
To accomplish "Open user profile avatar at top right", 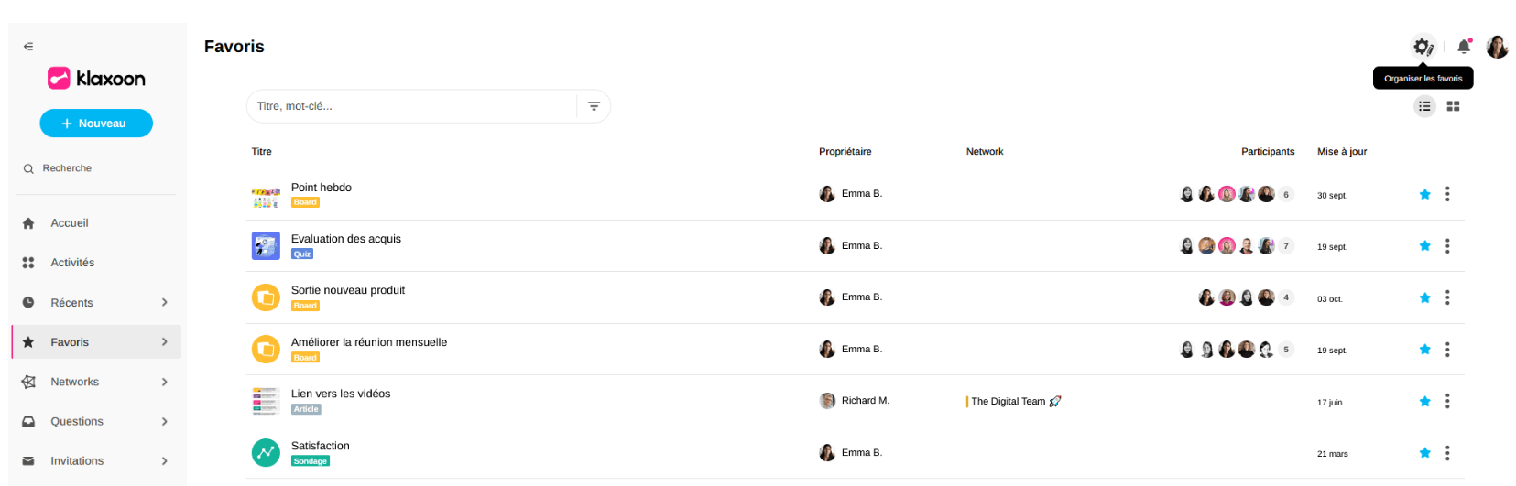I will coord(1497,47).
